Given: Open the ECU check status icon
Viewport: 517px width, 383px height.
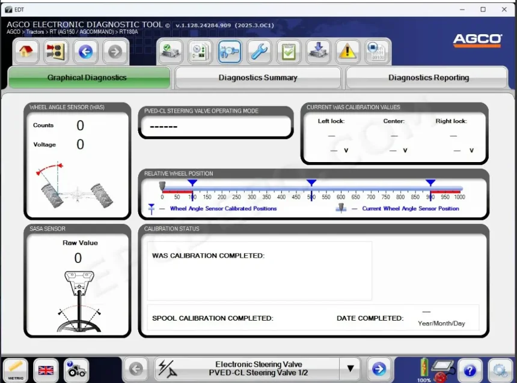Looking at the screenshot, I should pos(170,52).
